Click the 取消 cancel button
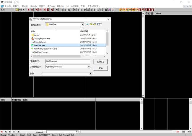 click(100, 68)
